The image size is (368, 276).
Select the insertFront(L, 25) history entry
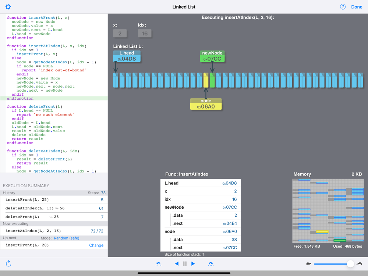54,200
